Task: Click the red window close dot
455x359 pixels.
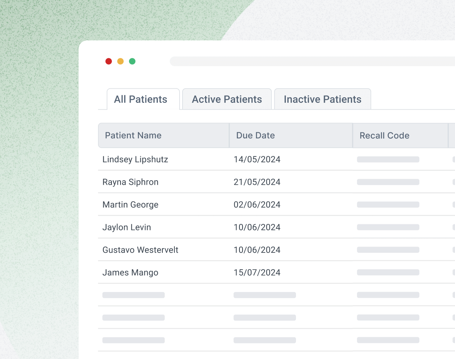Action: point(109,61)
